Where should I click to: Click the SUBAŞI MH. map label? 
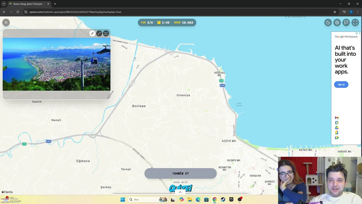255,176
